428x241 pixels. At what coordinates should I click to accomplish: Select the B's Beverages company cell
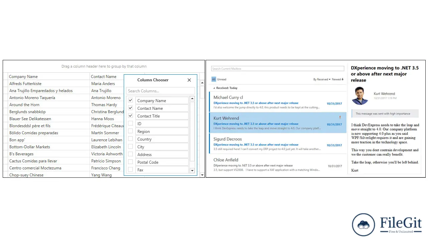[49, 154]
